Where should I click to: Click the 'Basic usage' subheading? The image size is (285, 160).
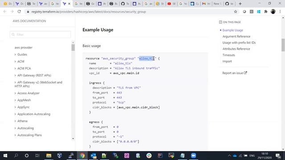click(x=92, y=46)
